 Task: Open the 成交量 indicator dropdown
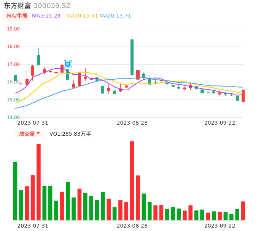click(x=29, y=134)
